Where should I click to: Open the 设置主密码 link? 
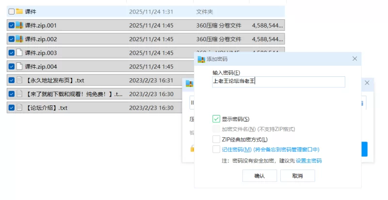[308, 161]
